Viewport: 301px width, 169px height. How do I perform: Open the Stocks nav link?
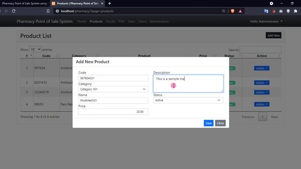(x=111, y=21)
